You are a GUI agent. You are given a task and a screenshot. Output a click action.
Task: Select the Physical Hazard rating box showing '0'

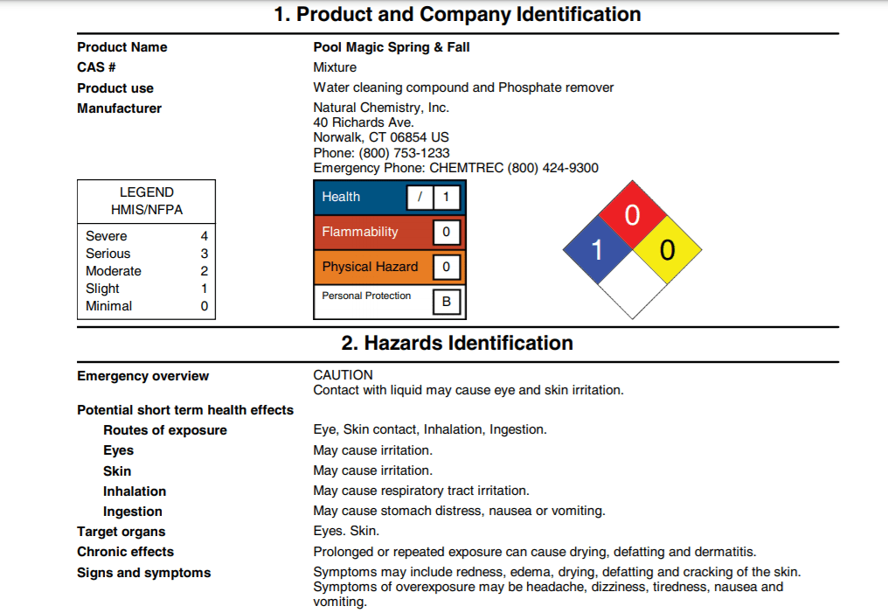pyautogui.click(x=447, y=268)
